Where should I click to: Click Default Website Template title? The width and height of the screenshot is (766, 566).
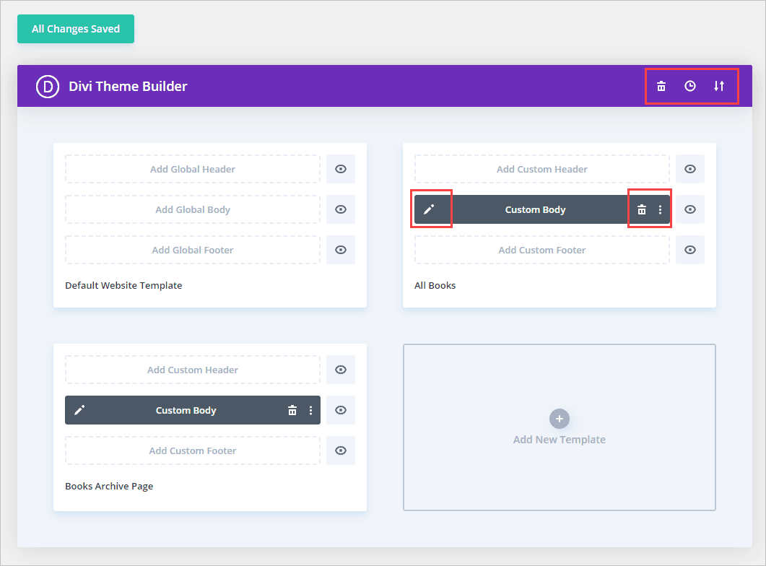tap(123, 286)
